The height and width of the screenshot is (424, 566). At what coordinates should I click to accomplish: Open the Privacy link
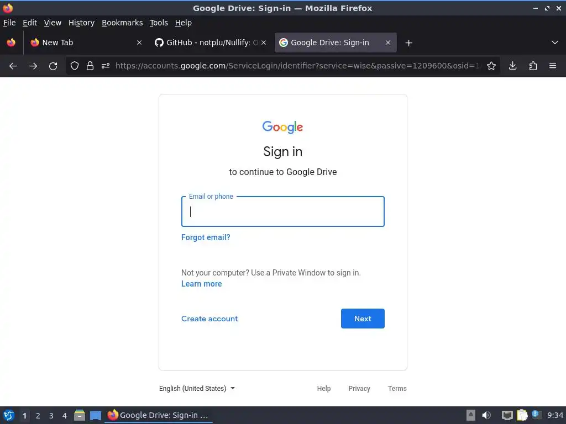click(359, 388)
